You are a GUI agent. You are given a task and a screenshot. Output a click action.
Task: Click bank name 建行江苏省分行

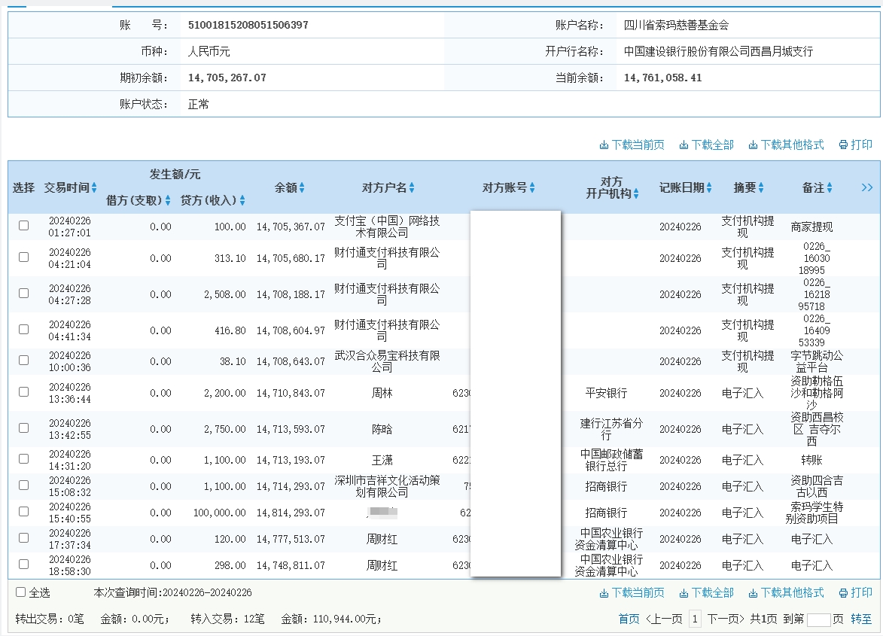click(611, 429)
